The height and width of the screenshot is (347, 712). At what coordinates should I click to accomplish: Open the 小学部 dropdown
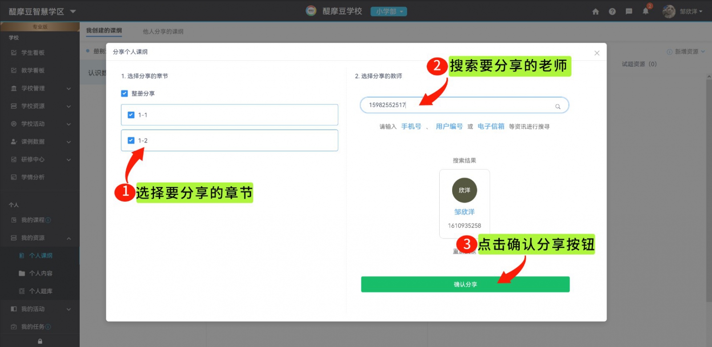388,12
